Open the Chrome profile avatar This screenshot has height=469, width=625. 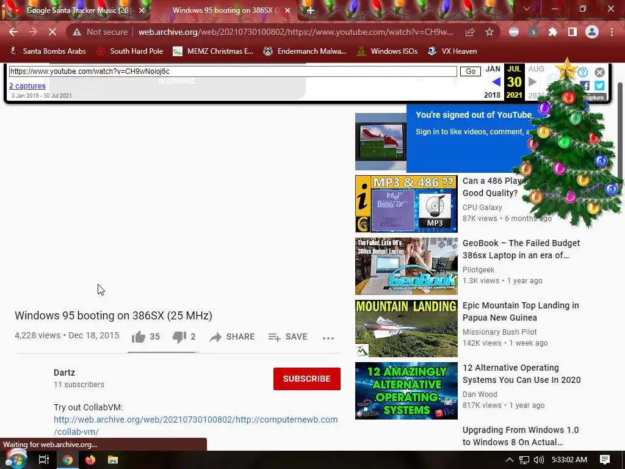(592, 32)
